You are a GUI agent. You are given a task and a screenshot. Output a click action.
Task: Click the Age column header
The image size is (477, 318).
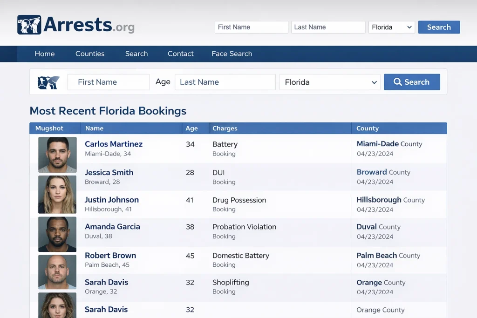click(x=191, y=129)
